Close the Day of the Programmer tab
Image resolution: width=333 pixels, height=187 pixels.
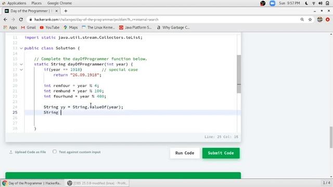pyautogui.click(x=57, y=11)
